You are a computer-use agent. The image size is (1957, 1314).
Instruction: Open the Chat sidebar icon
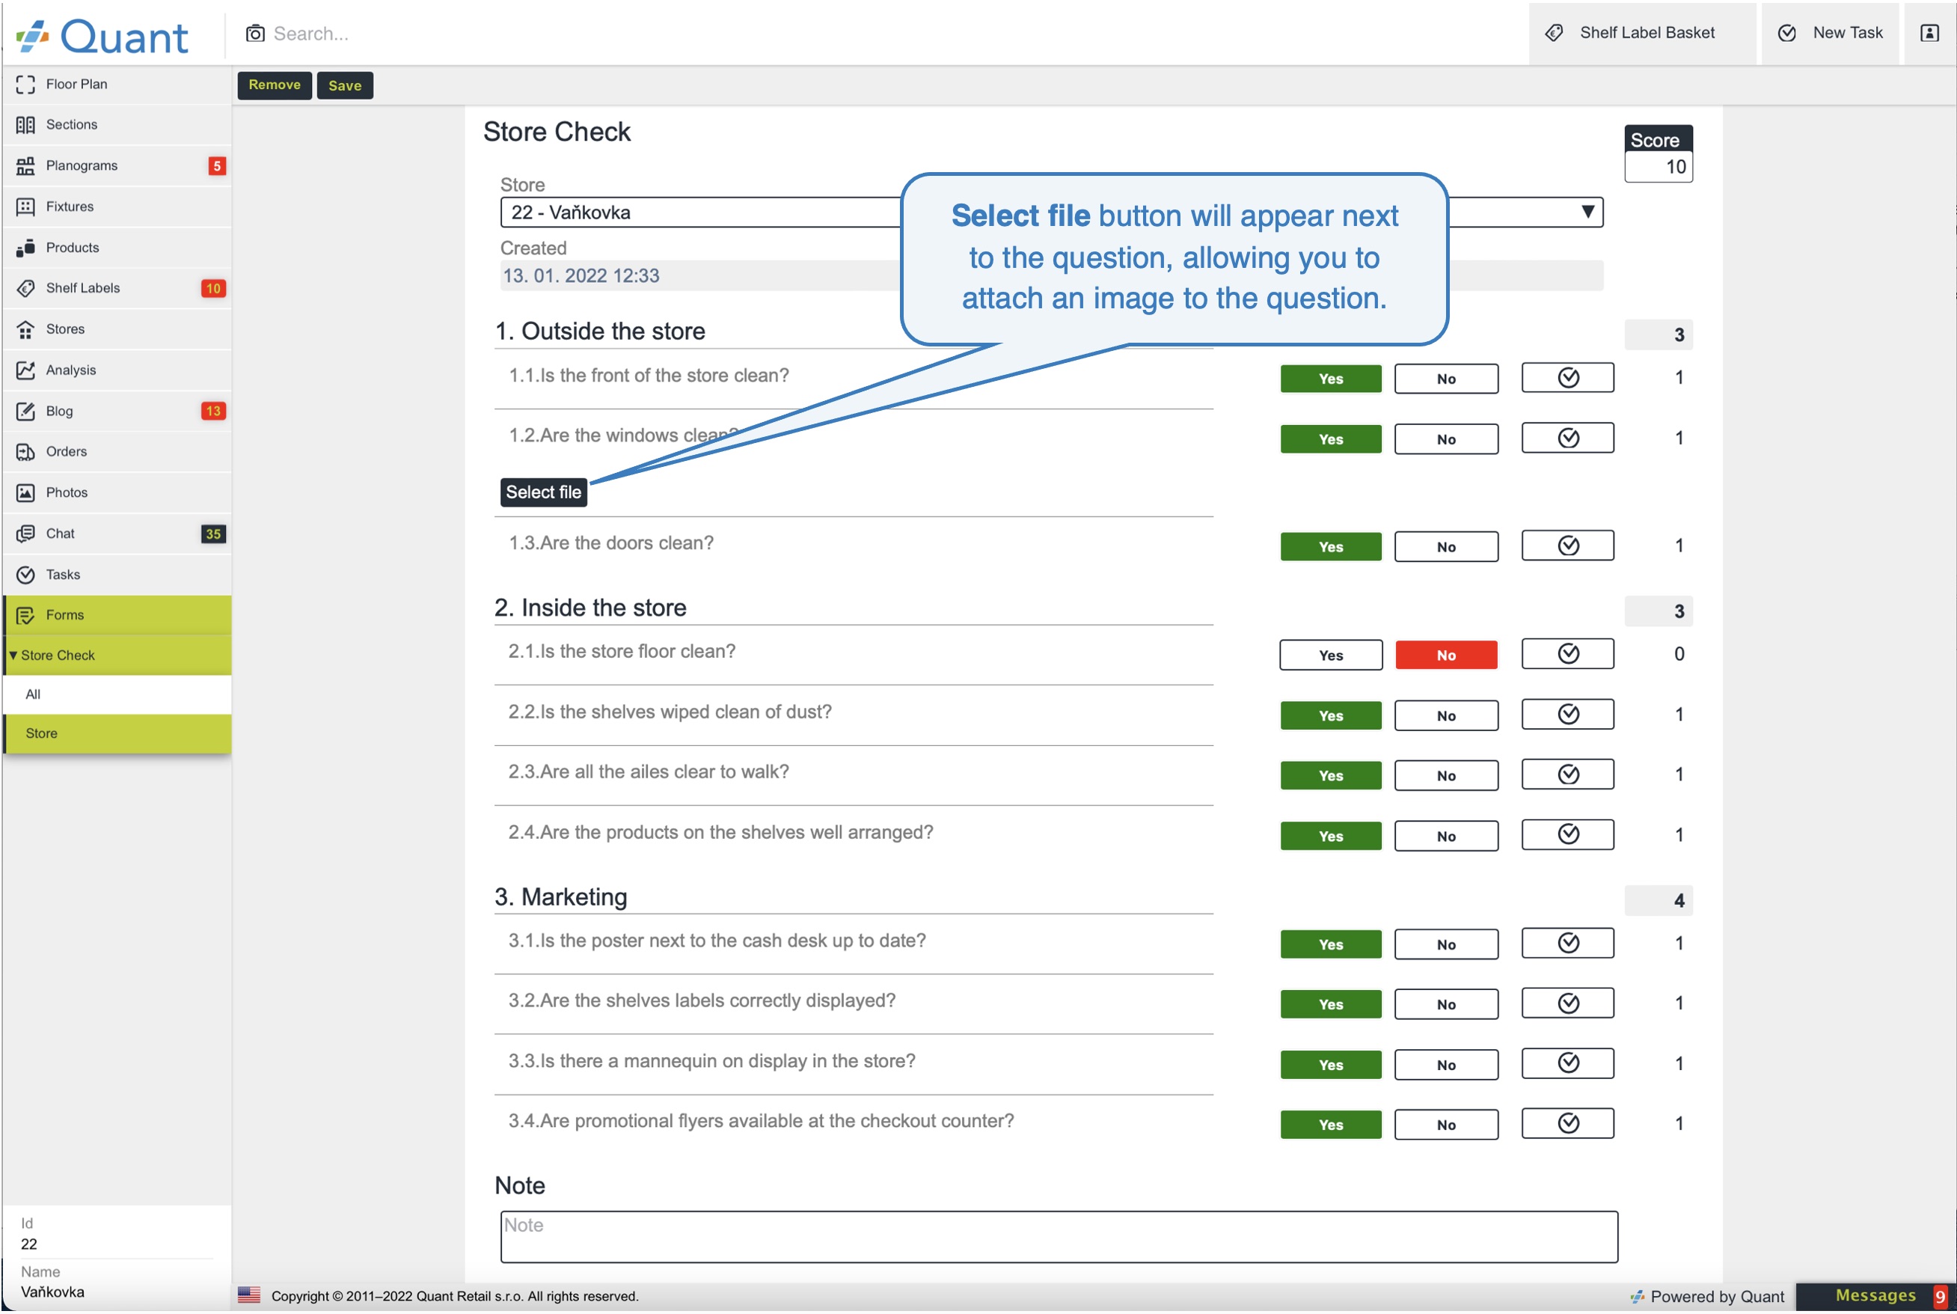pos(25,534)
